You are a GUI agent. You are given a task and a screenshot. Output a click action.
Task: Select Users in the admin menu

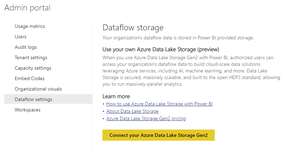tap(21, 37)
